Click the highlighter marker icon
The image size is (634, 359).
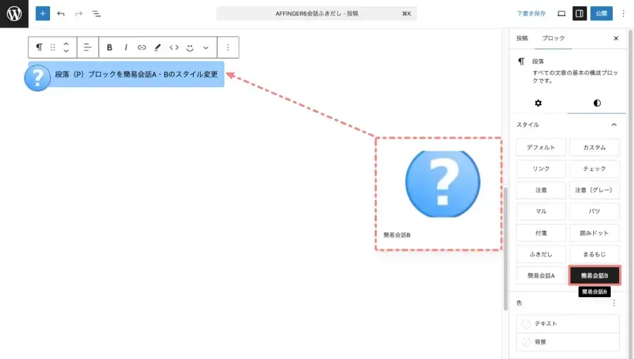pos(158,47)
